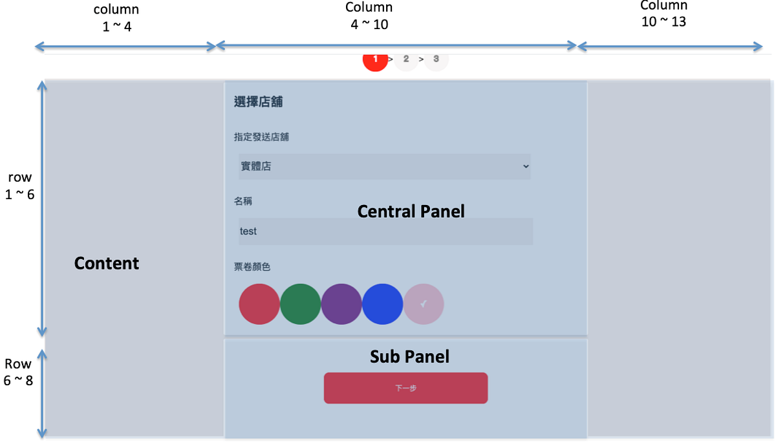Screen dimensions: 776x448
Task: Expand the 指定發送店舖 selection list
Action: coord(385,166)
